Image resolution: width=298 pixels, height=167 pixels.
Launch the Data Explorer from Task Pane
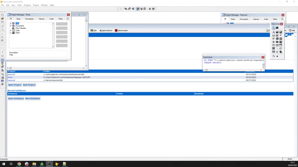coord(106,31)
